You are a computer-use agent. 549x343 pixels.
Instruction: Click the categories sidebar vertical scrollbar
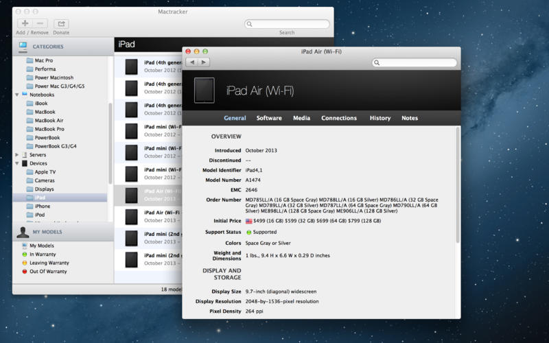(x=110, y=143)
